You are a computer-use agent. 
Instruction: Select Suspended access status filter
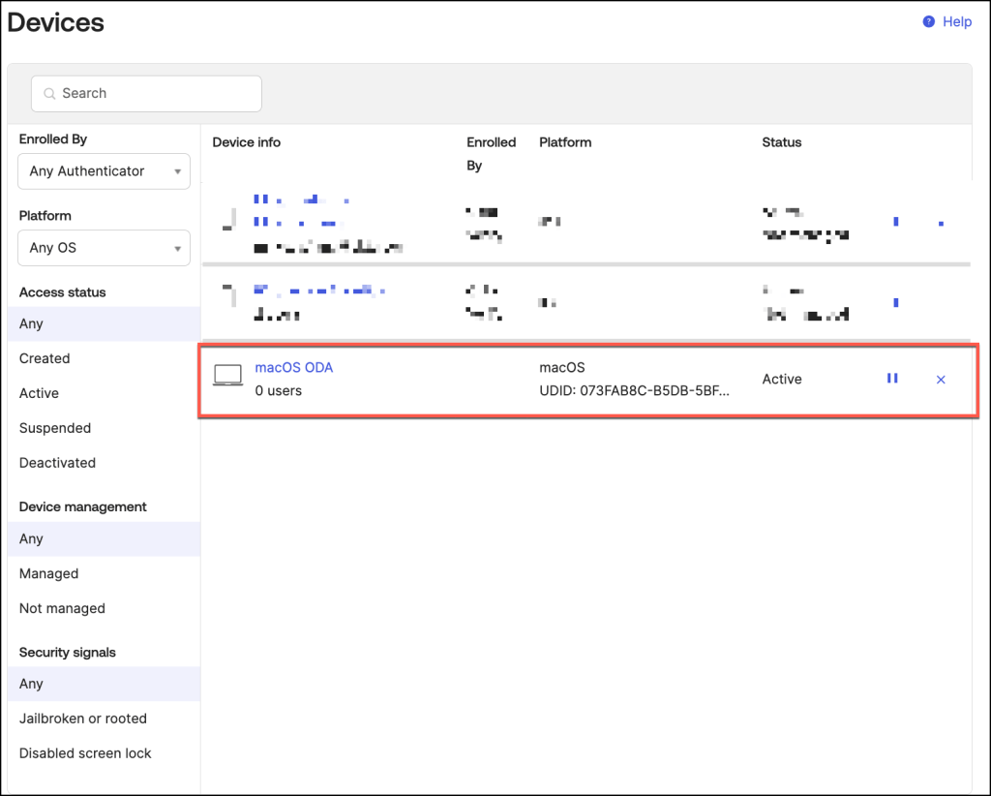55,428
